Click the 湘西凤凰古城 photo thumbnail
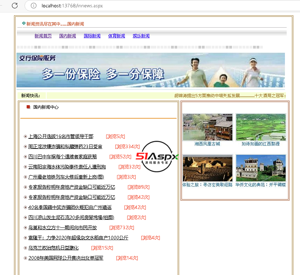Screen dimensions: 300x275 click(x=207, y=127)
